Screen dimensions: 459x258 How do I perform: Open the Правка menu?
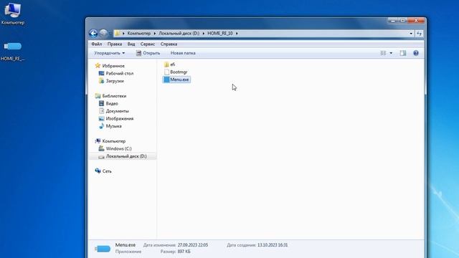[x=115, y=44]
